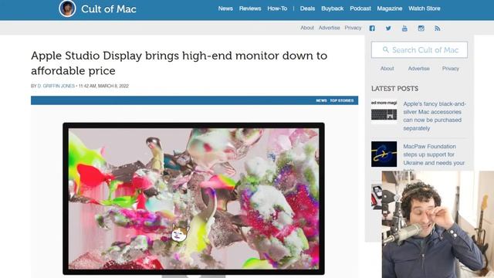The image size is (494, 278).
Task: Click the keyboard thumbnail in Latest Posts
Action: pyautogui.click(x=384, y=112)
